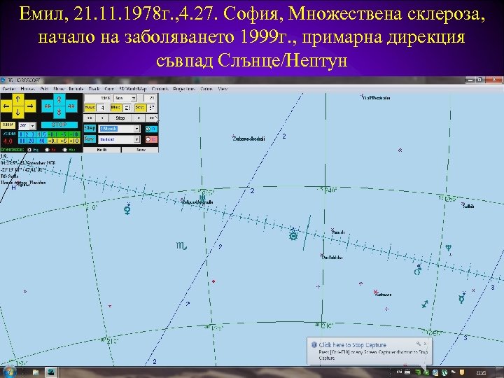Click the single step forward > button
The width and height of the screenshot is (504, 378).
coord(139,118)
